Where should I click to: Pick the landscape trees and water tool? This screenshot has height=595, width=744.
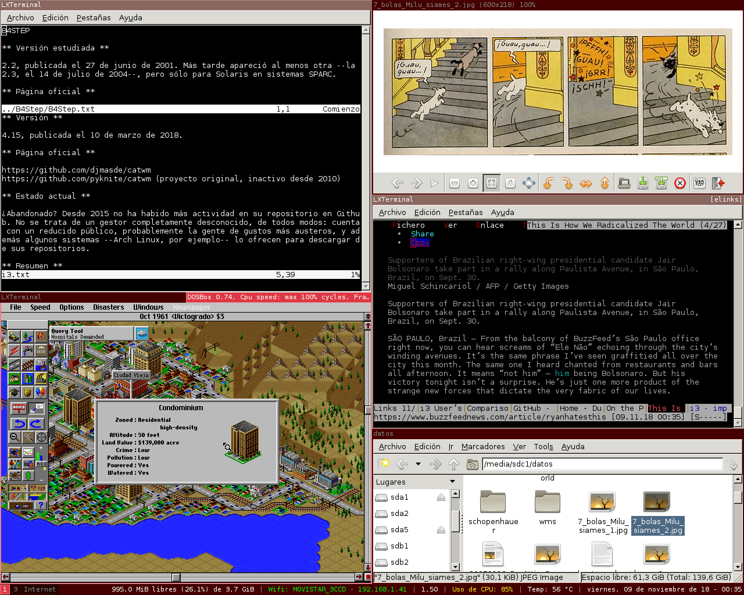coord(27,336)
